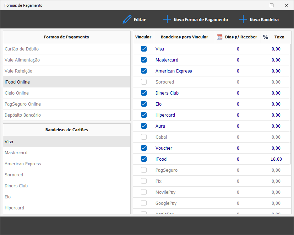Uncheck the Visa vincular checkbox
Screen dimensions: 294x235
[144, 49]
